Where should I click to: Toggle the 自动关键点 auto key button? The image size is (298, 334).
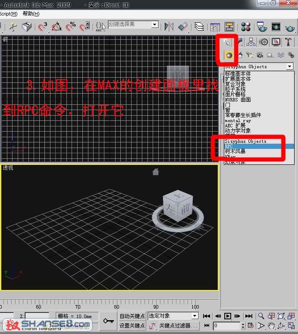[132, 316]
